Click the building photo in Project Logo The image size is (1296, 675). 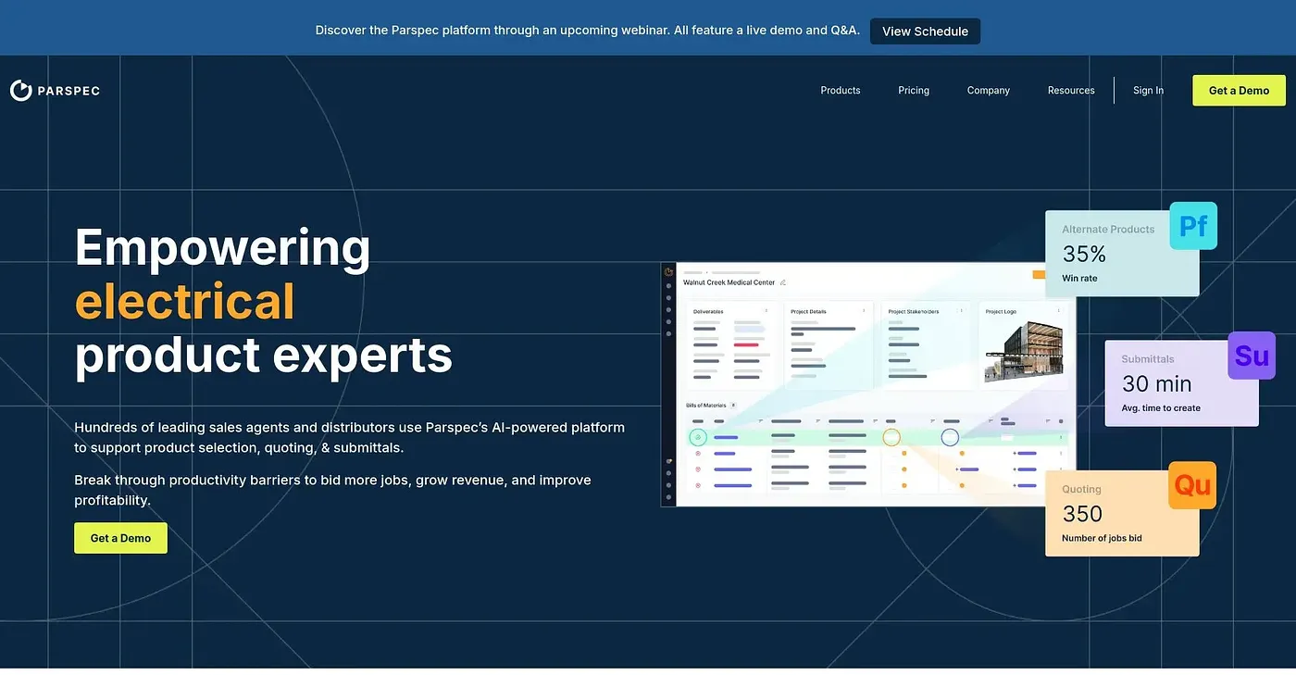(1024, 352)
